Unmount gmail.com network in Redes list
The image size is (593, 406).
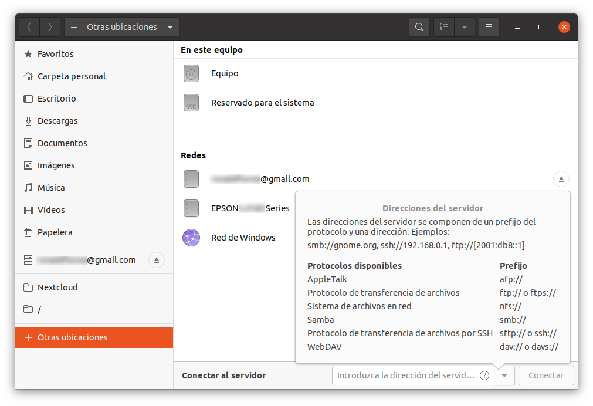pyautogui.click(x=561, y=179)
